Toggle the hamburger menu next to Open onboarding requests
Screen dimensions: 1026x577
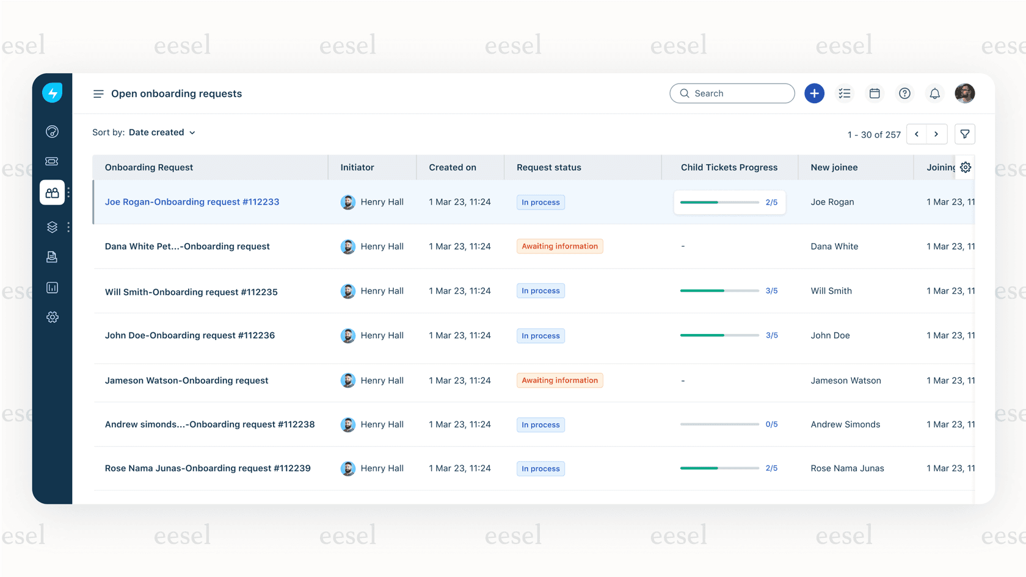[x=98, y=93]
